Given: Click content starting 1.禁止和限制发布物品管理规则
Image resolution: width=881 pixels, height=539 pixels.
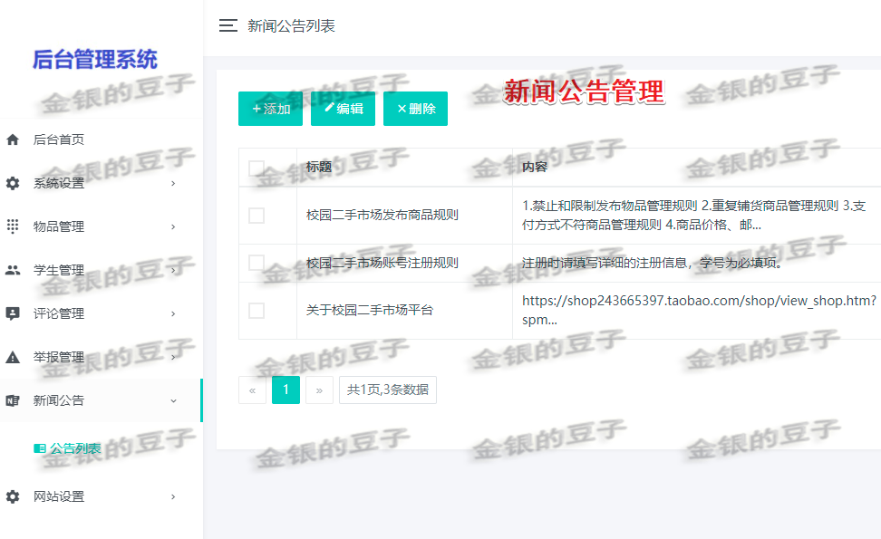Looking at the screenshot, I should tap(694, 215).
